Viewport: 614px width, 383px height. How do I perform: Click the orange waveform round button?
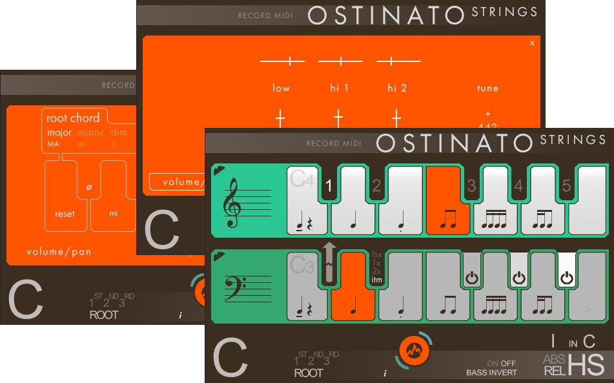coord(414,351)
